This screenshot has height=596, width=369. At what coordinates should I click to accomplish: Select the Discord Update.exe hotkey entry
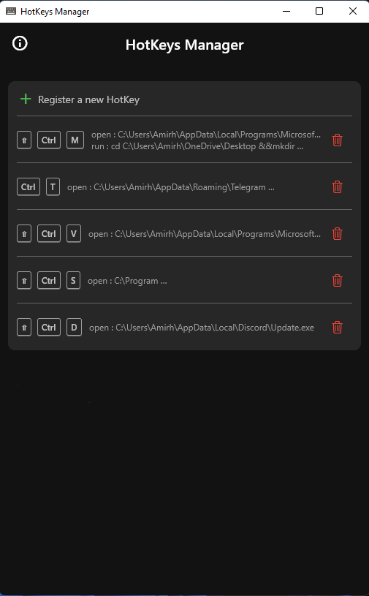[x=202, y=328]
